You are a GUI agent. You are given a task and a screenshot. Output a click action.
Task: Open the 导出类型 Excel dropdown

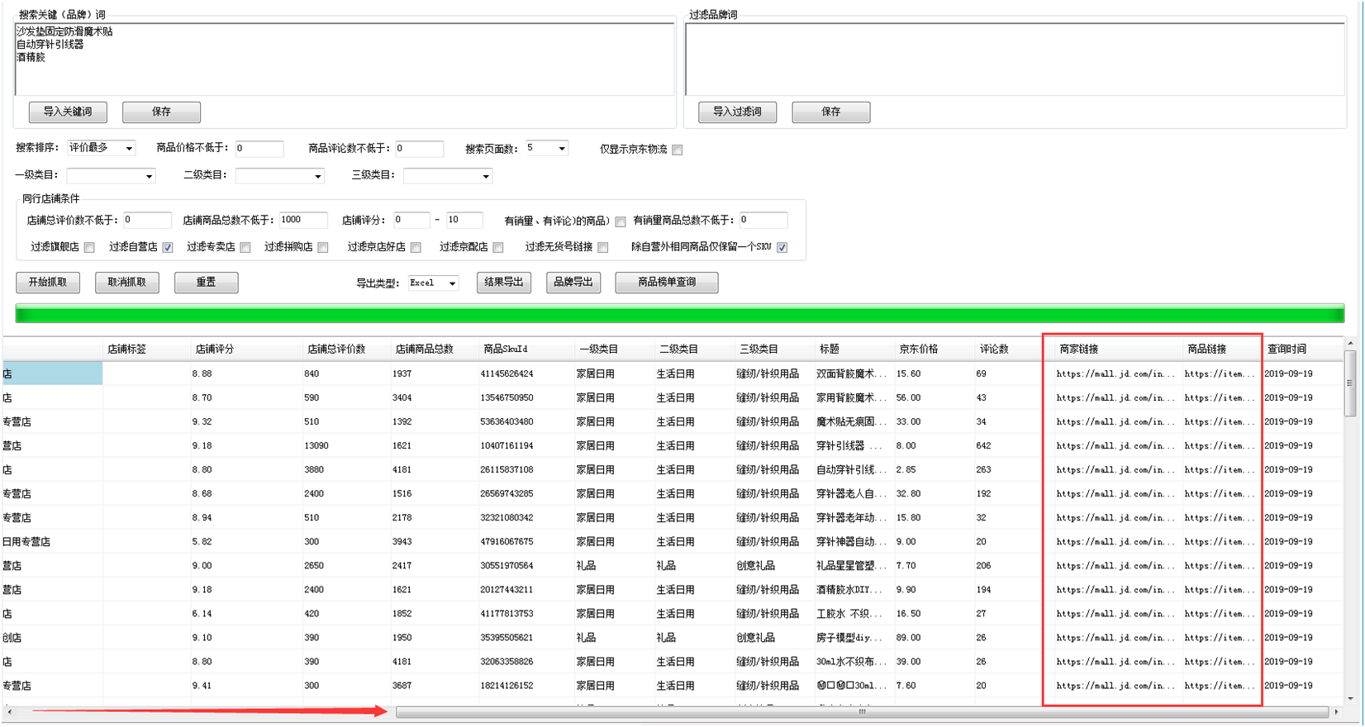pyautogui.click(x=434, y=283)
